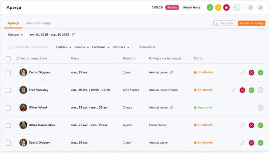Viewport: 269px width, 153px height.
Task: Click the grey team icon at top right
Action: pos(260,8)
